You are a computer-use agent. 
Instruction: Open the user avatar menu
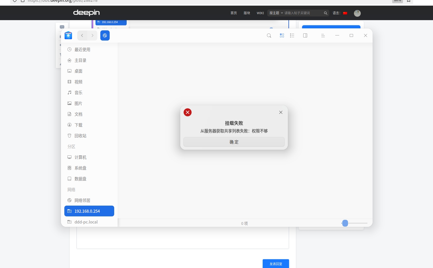tap(357, 13)
